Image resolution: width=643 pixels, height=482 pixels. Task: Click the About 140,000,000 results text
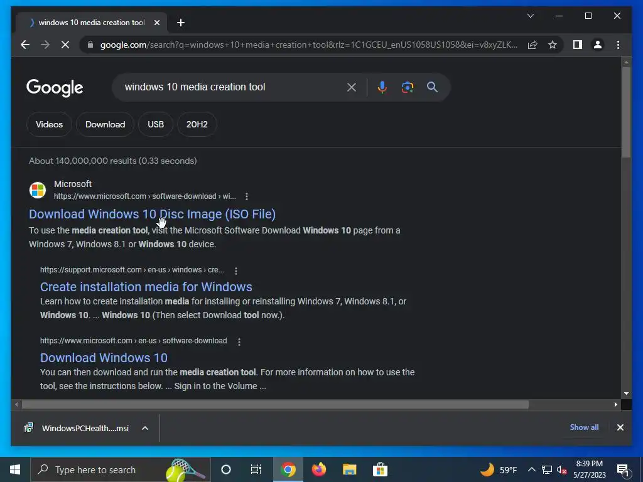pos(113,161)
